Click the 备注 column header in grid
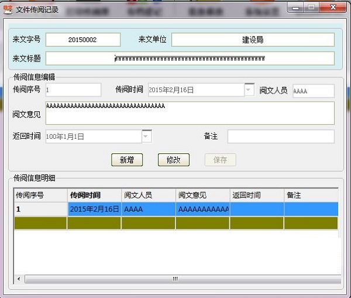 (311, 195)
